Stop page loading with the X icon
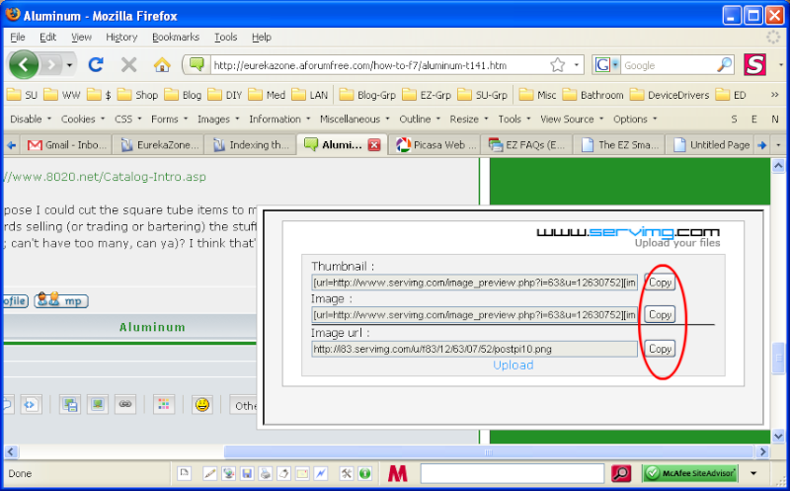 129,64
